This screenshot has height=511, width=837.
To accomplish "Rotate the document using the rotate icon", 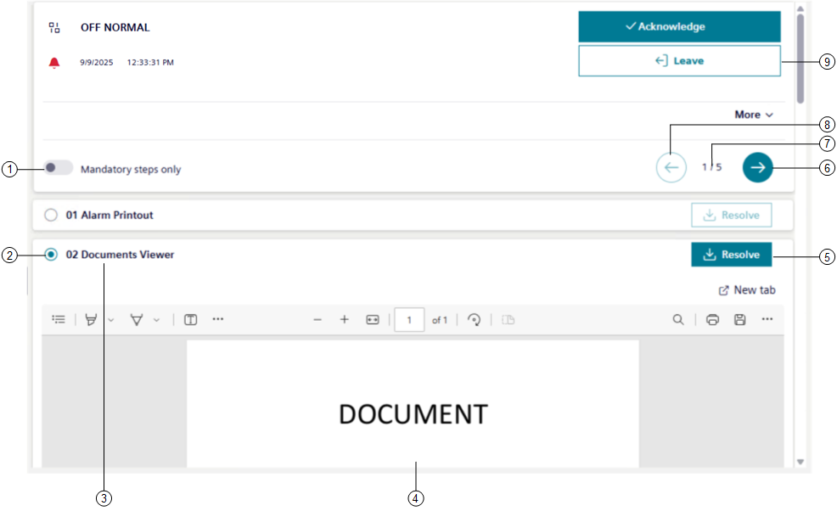I will [x=475, y=320].
